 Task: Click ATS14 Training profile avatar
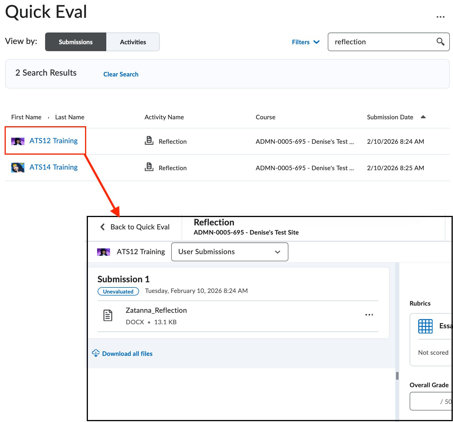click(x=18, y=167)
